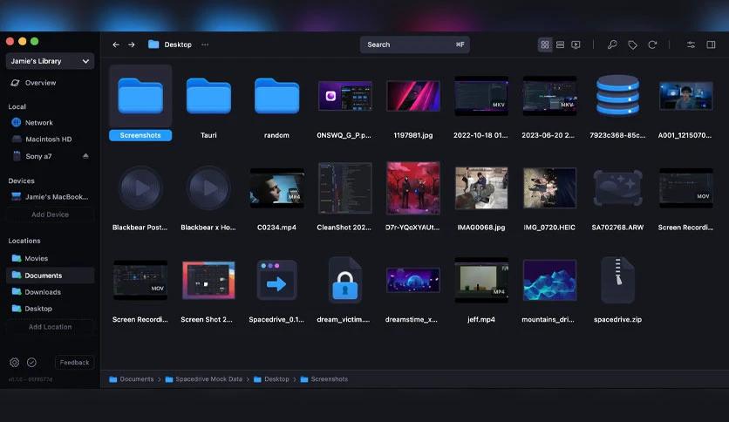The height and width of the screenshot is (422, 729).
Task: Switch to media view layout
Action: [576, 44]
